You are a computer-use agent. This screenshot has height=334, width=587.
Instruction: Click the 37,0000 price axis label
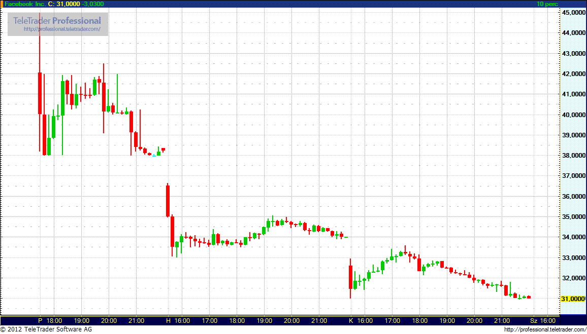[573, 176]
